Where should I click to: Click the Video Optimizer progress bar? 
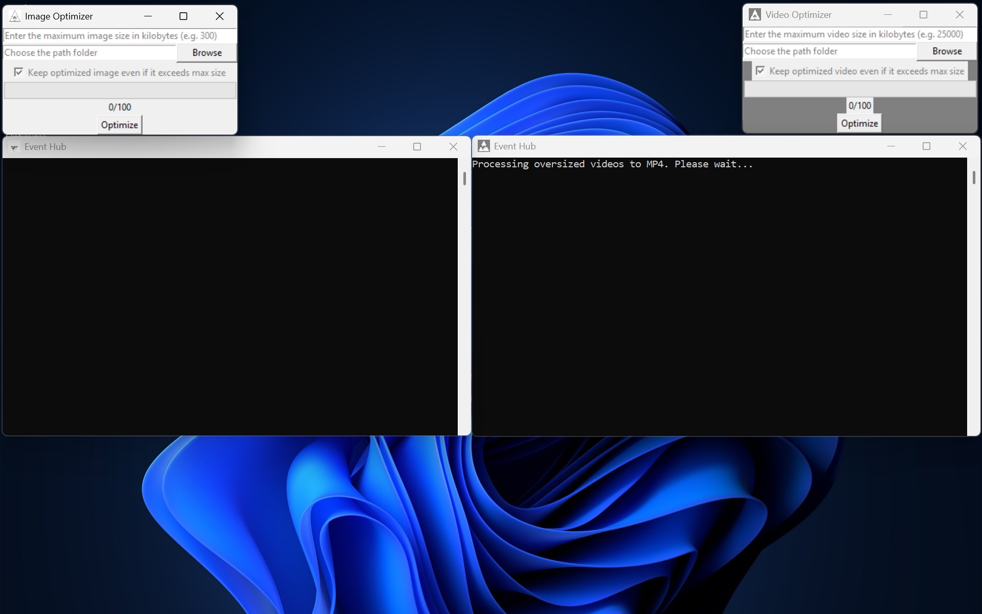point(860,89)
